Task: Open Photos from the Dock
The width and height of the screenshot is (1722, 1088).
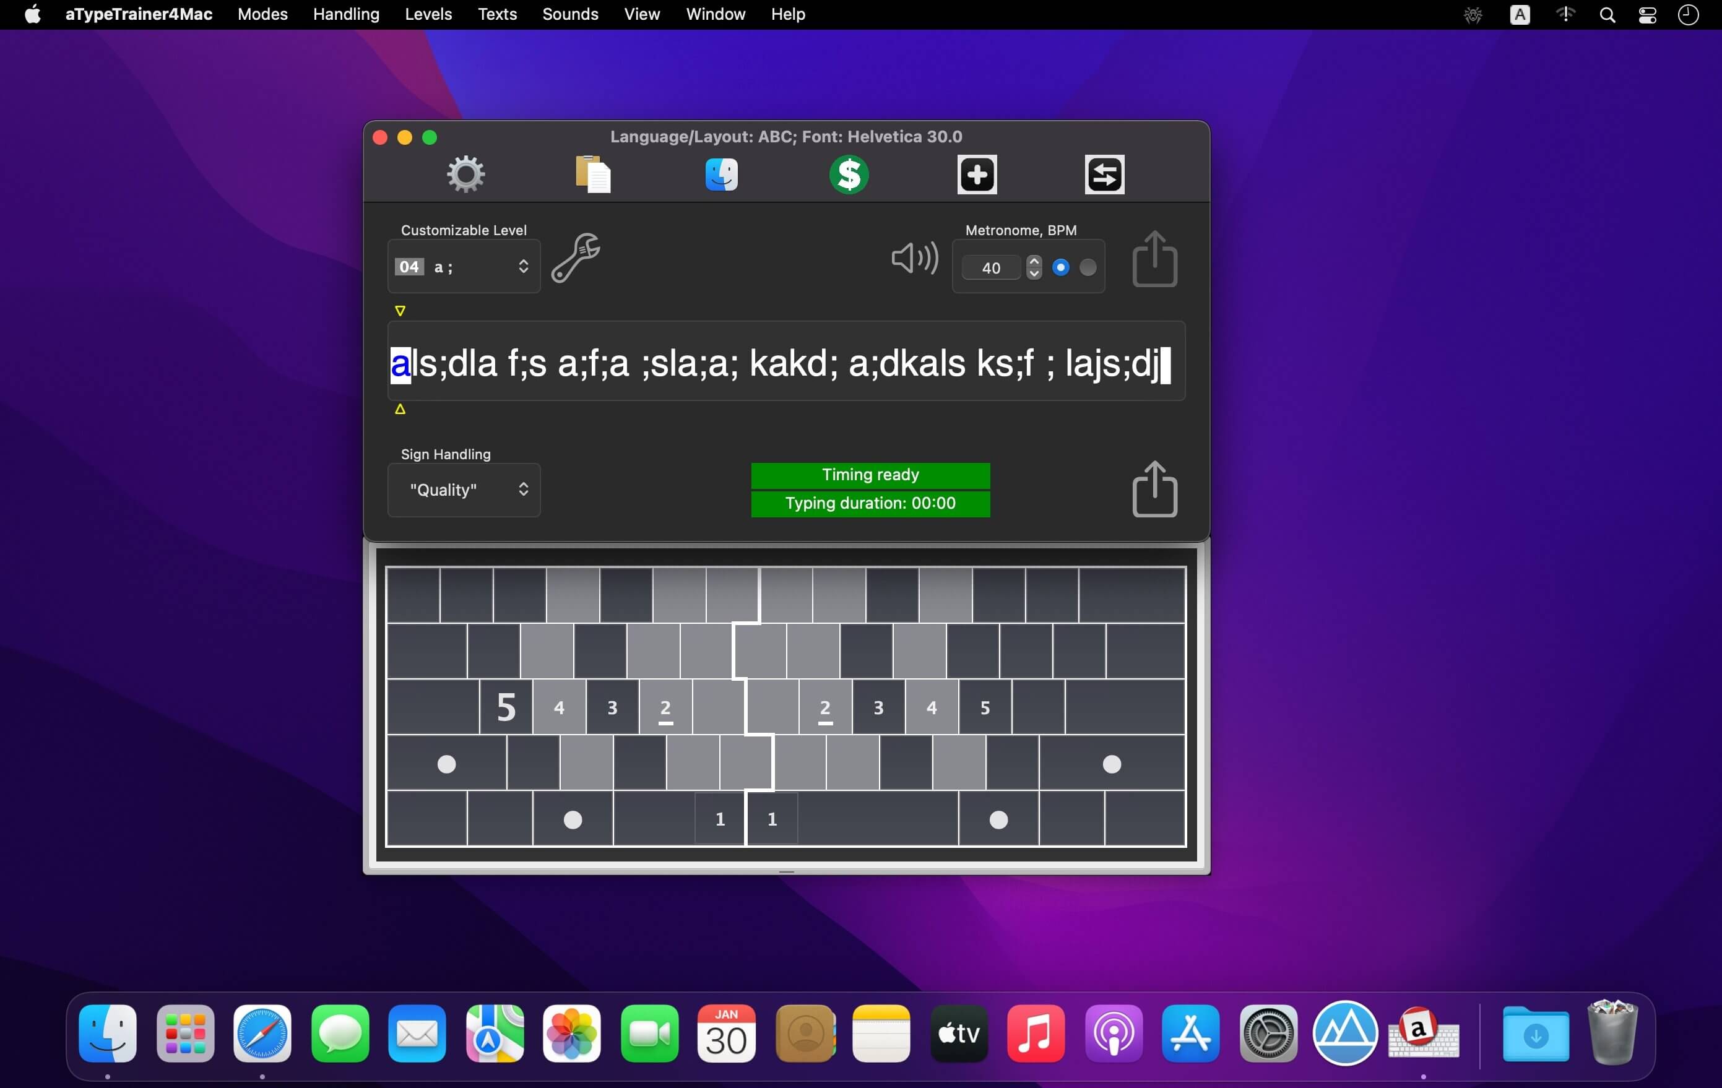Action: tap(572, 1033)
